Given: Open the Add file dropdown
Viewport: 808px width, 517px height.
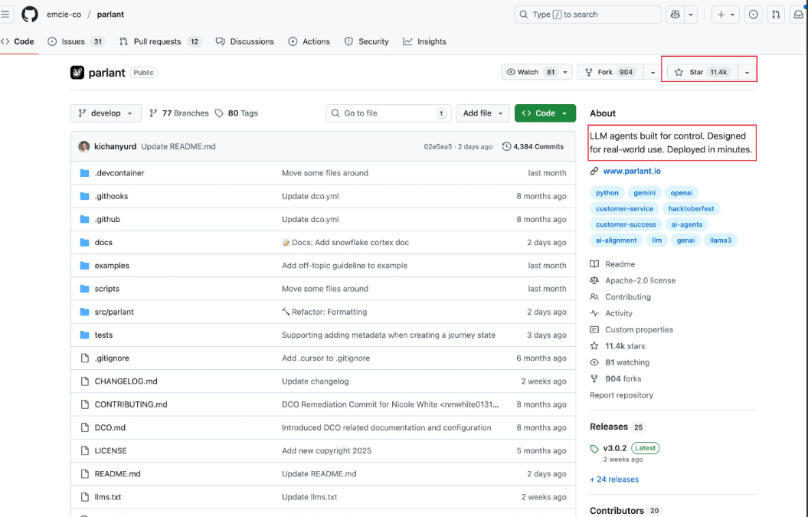Looking at the screenshot, I should tap(483, 113).
